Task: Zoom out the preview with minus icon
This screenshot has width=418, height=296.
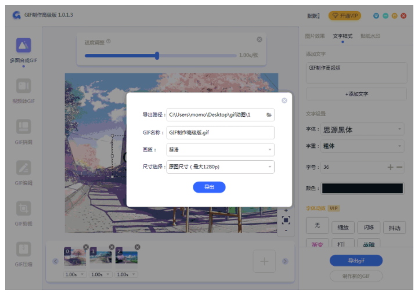Action: click(x=286, y=230)
